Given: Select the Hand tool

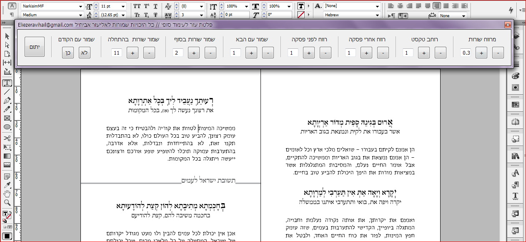Looking at the screenshot, I should 7,194.
